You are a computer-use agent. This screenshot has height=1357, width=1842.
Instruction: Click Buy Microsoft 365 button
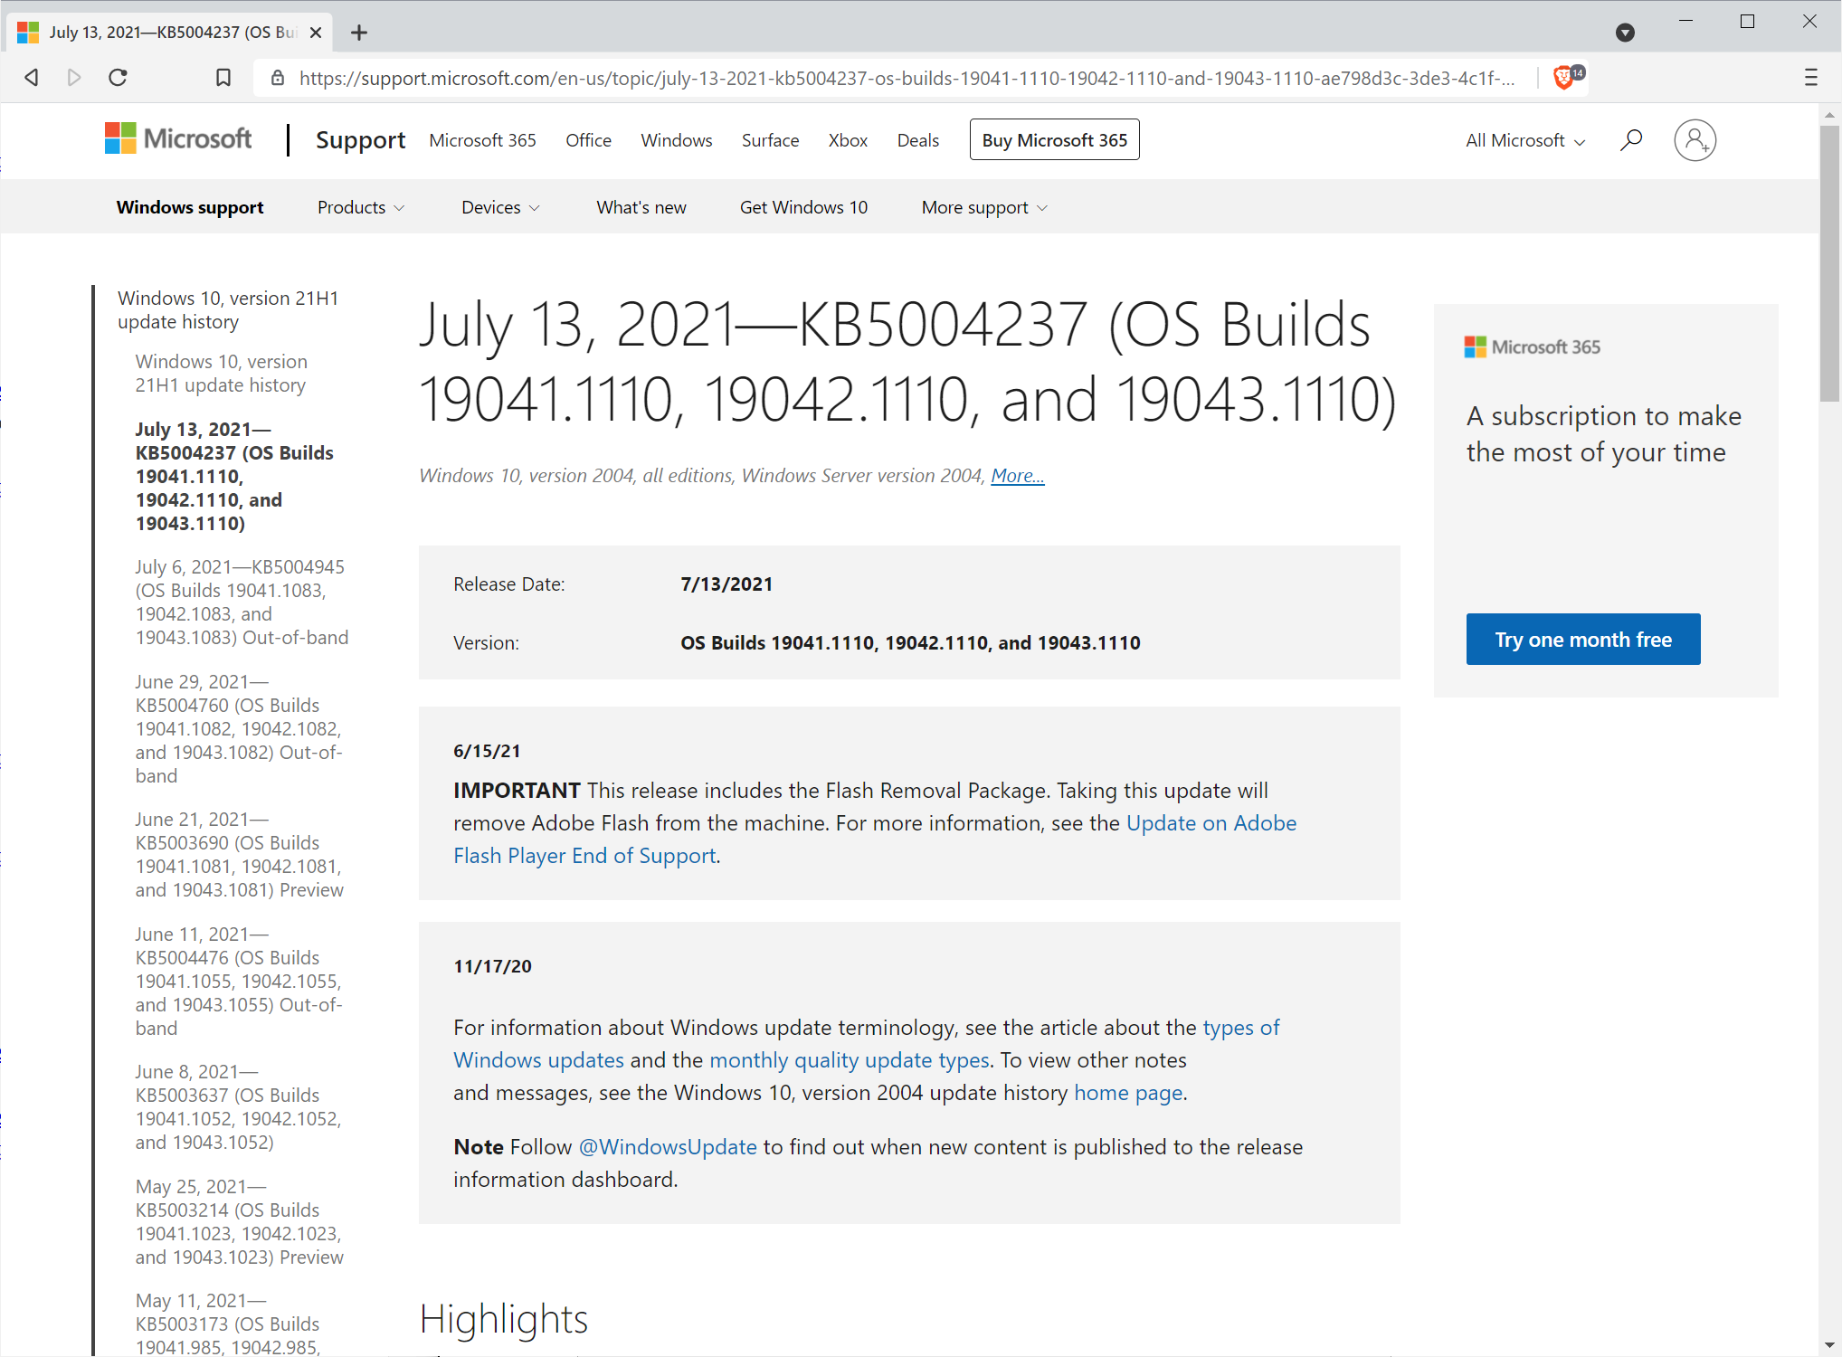(1054, 140)
